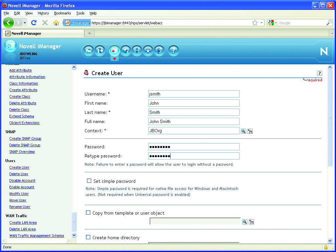Open the back/forward history dropdown arrow
The height and width of the screenshot is (252, 336).
[25, 23]
